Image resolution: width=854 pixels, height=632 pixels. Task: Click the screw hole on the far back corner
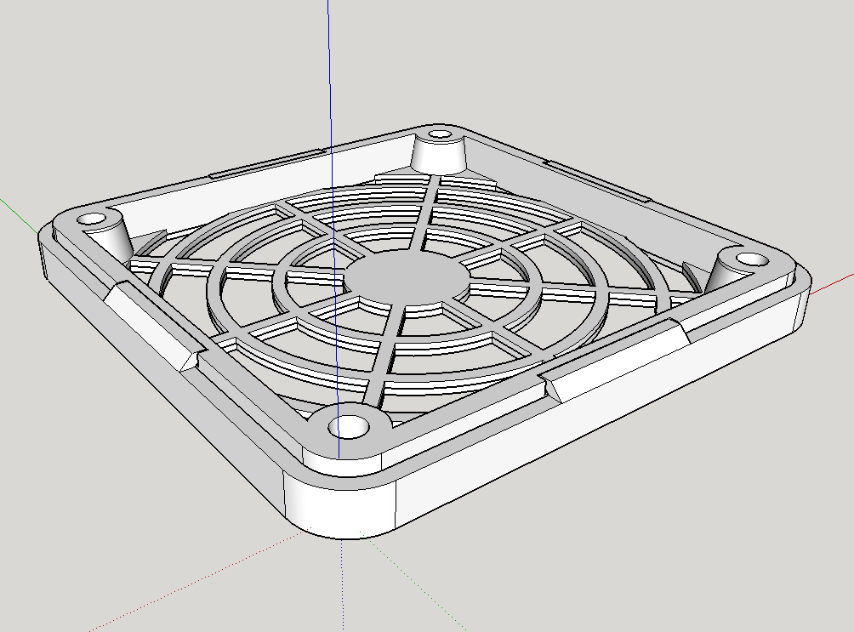tap(440, 134)
